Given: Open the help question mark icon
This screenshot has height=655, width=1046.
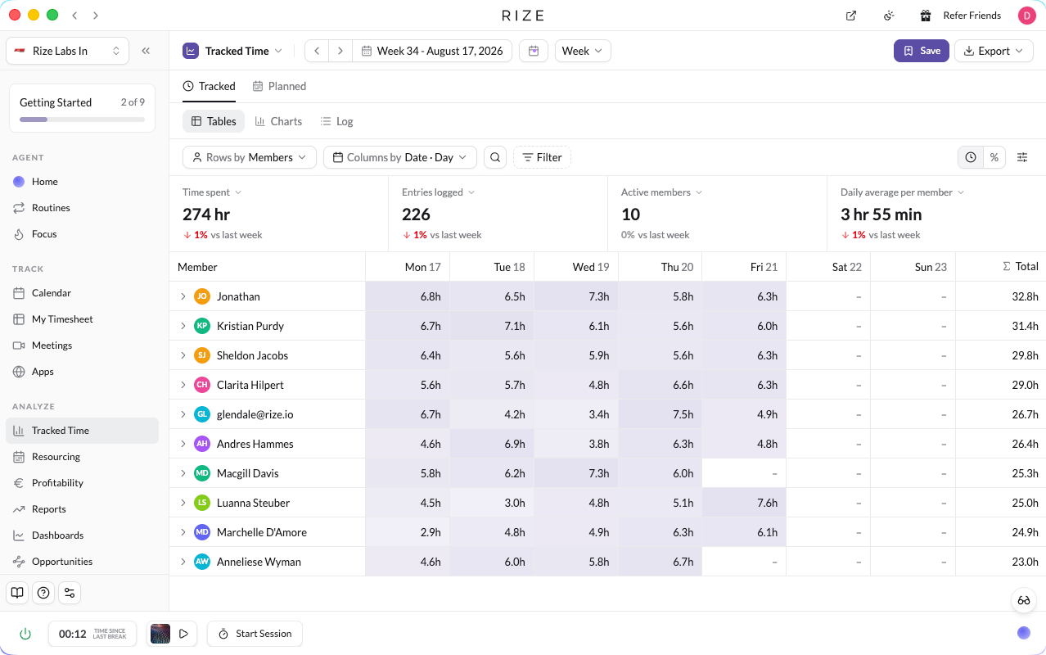Looking at the screenshot, I should pyautogui.click(x=43, y=593).
